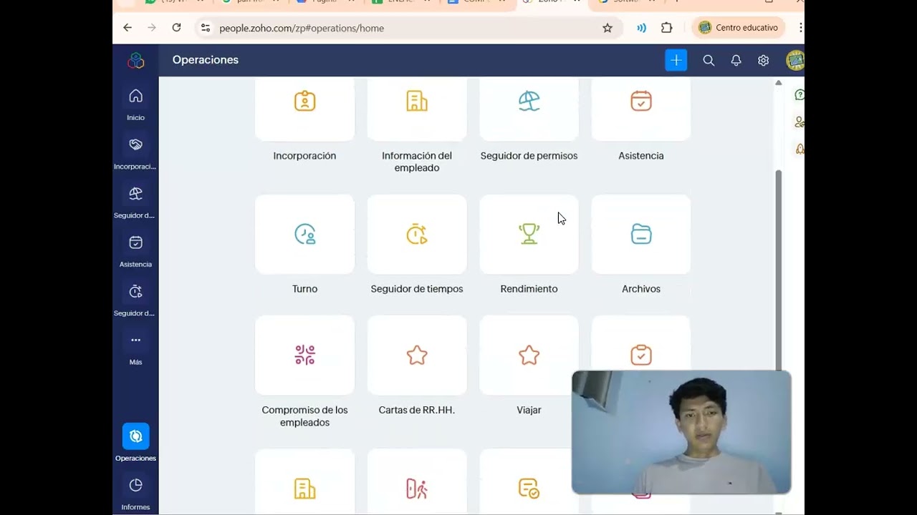Open the bottom-row door exit card
The image size is (917, 515).
[x=417, y=482]
